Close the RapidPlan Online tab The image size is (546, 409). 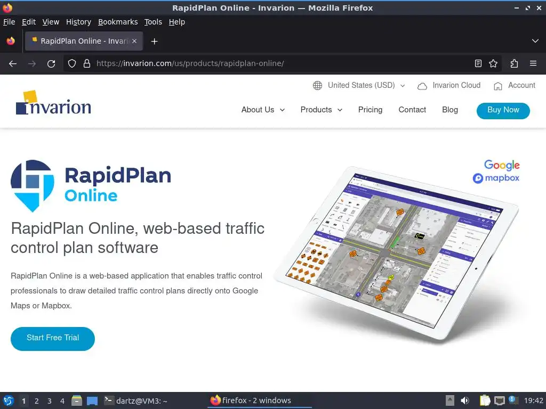click(x=134, y=41)
